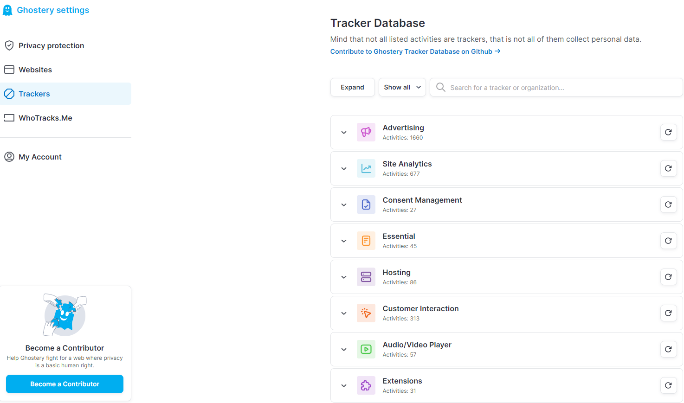
Task: Click the Advertising megaphone icon
Action: click(x=366, y=132)
